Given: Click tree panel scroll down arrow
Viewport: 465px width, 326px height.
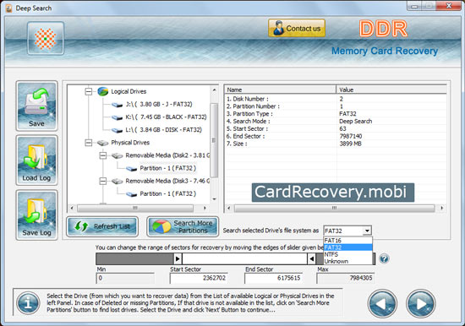Looking at the screenshot, I should point(214,199).
